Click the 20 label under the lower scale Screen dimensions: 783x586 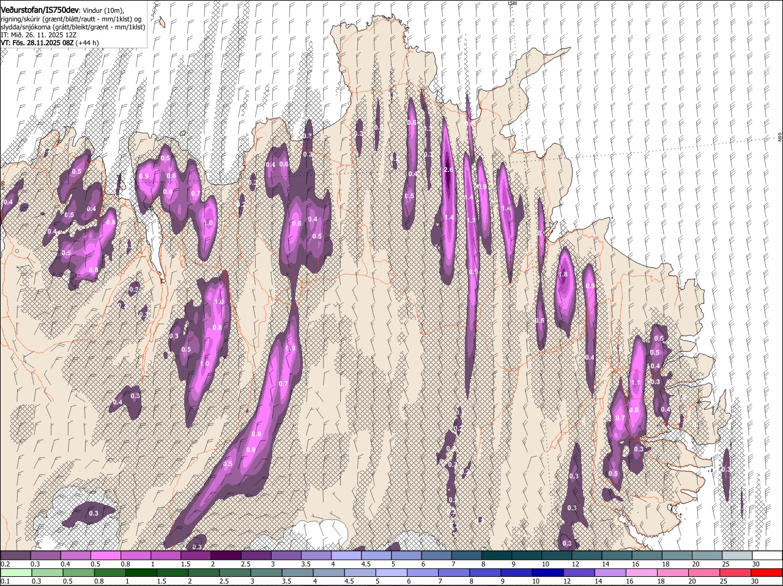692,582
